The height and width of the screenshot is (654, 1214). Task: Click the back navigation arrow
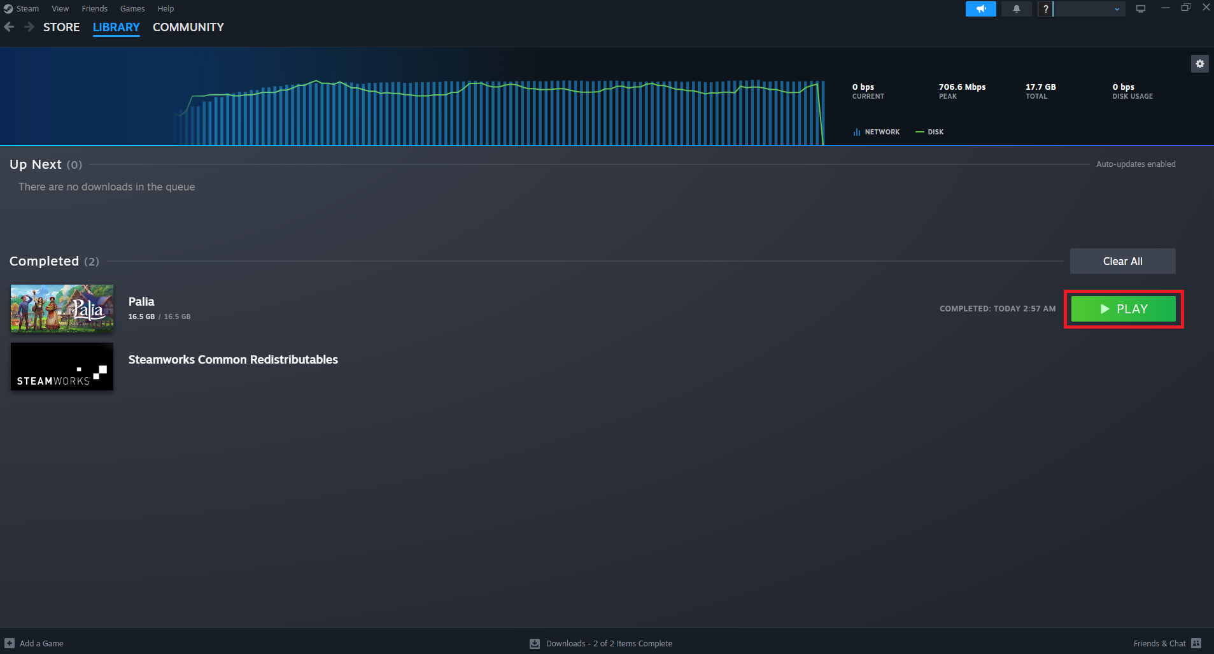click(x=10, y=27)
